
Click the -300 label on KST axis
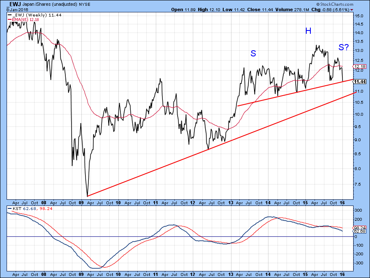pyautogui.click(x=358, y=263)
